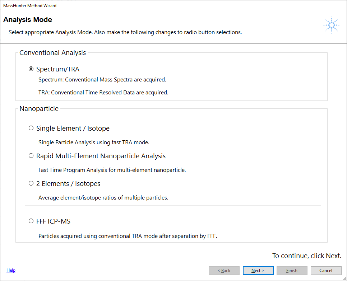Viewport: 347px width, 281px height.
Task: Click the greyed-out Back button
Action: (x=224, y=270)
